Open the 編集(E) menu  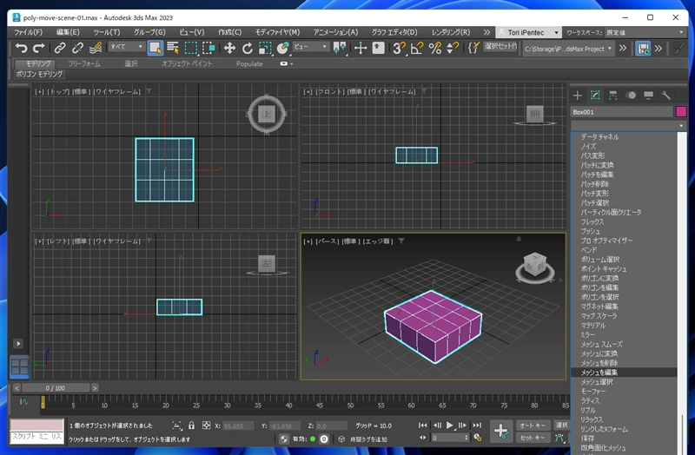pyautogui.click(x=68, y=32)
